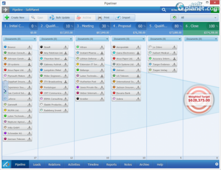
Task: Select the Tanger Evidence opportunity
Action: [x=162, y=64]
